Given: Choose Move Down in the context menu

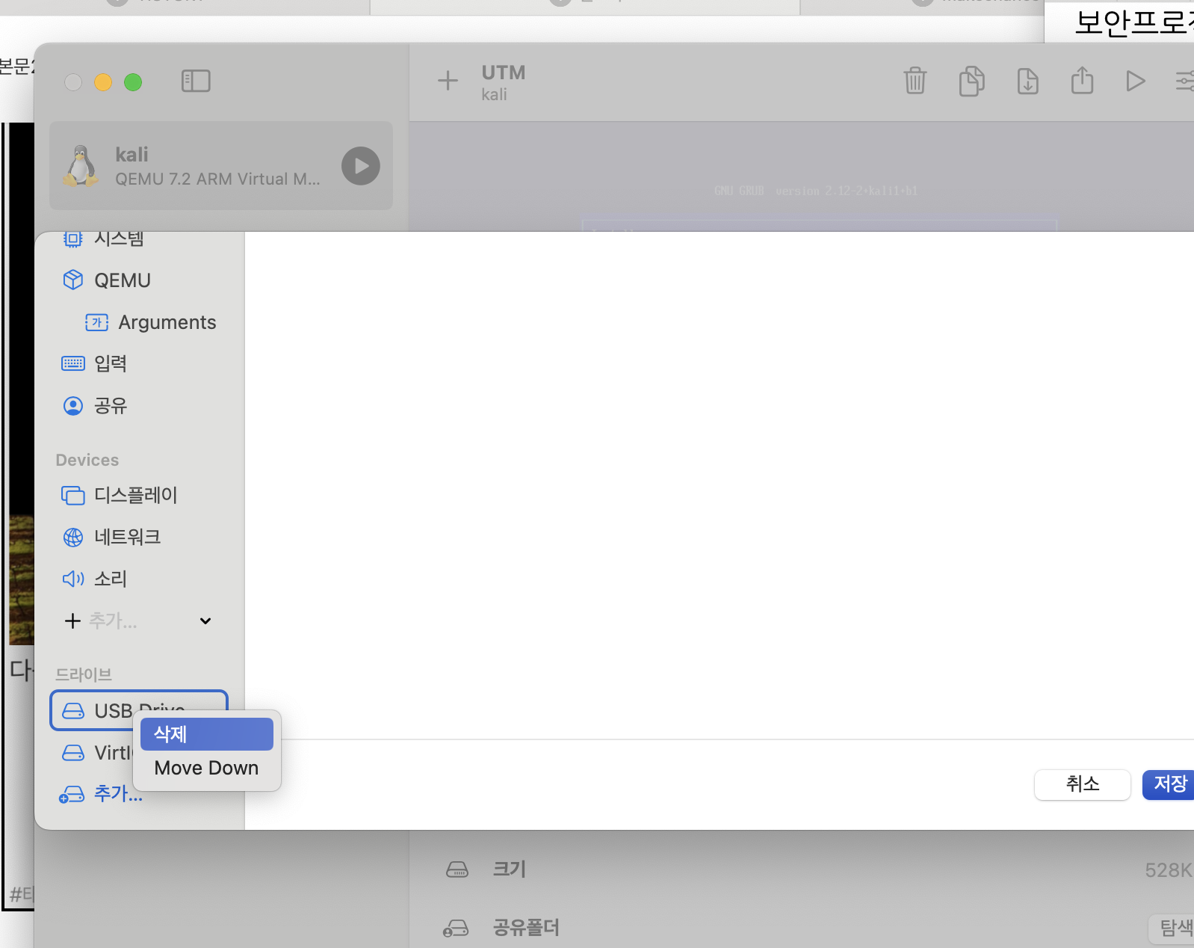Looking at the screenshot, I should (x=206, y=768).
